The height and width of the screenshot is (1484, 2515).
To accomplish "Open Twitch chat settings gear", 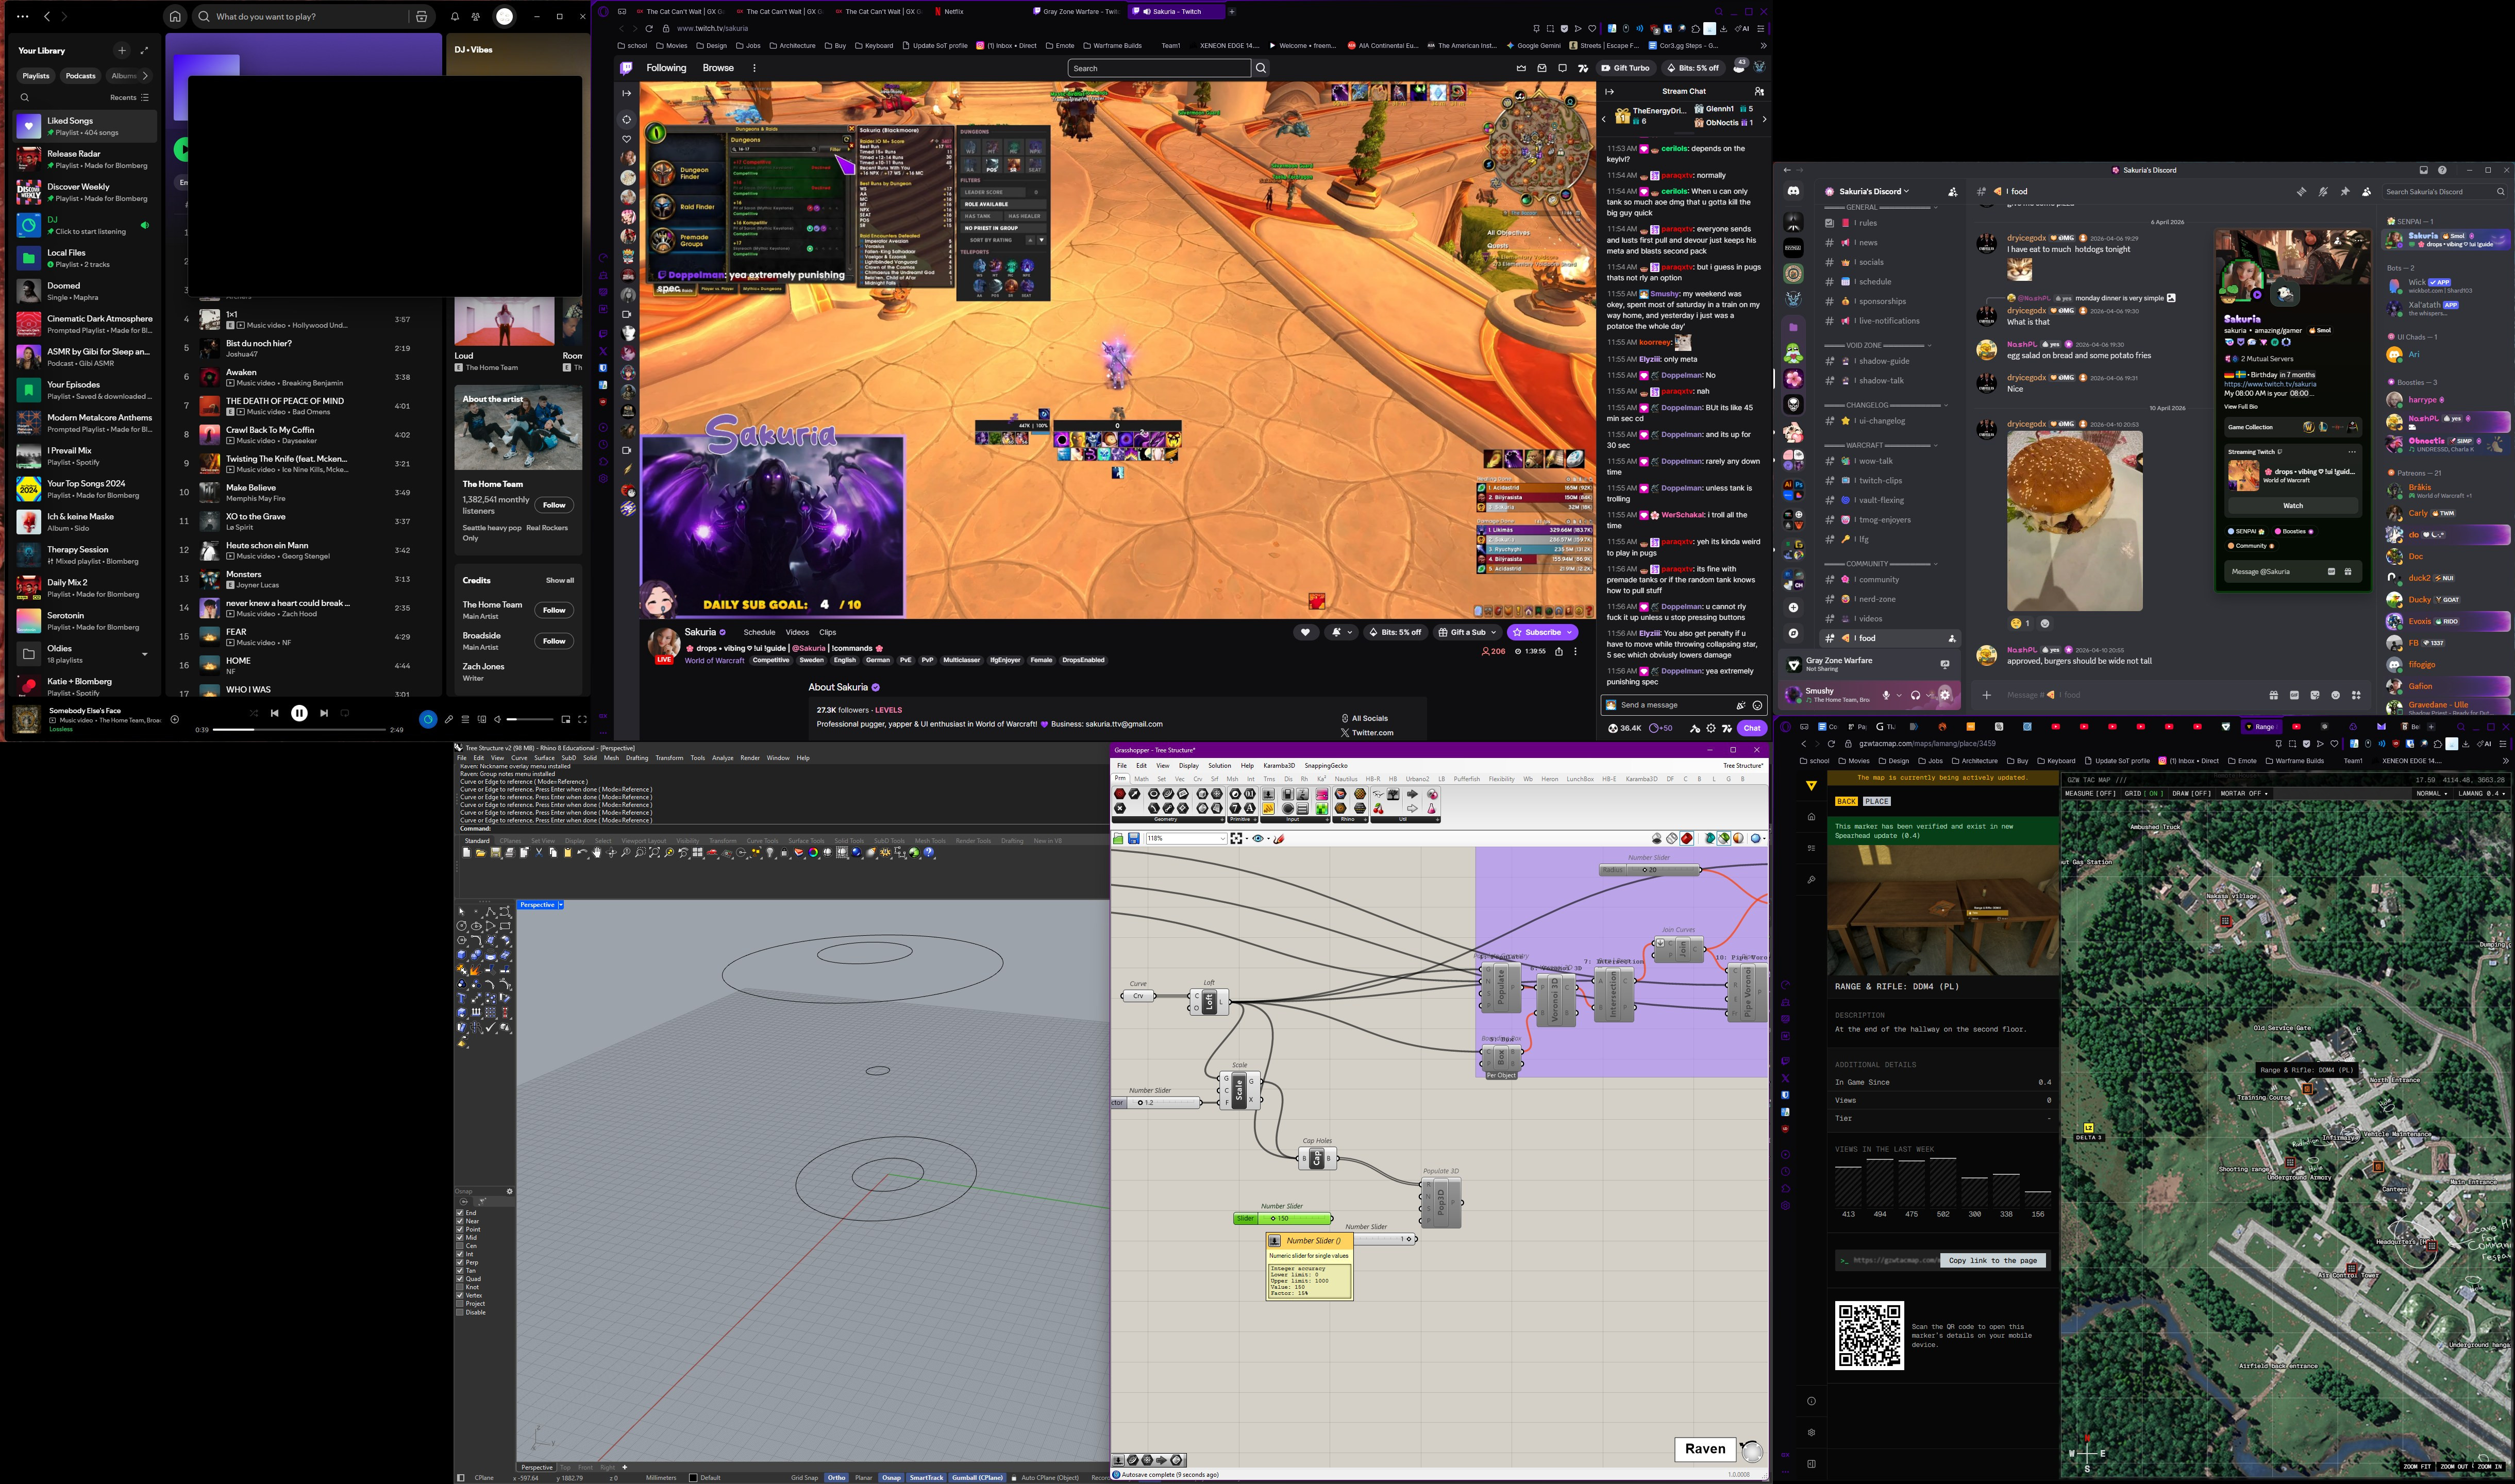I will pyautogui.click(x=1711, y=728).
